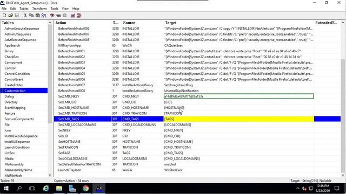Open the View menu
Image resolution: width=346 pixels, height=194 pixels.
pyautogui.click(x=65, y=9)
